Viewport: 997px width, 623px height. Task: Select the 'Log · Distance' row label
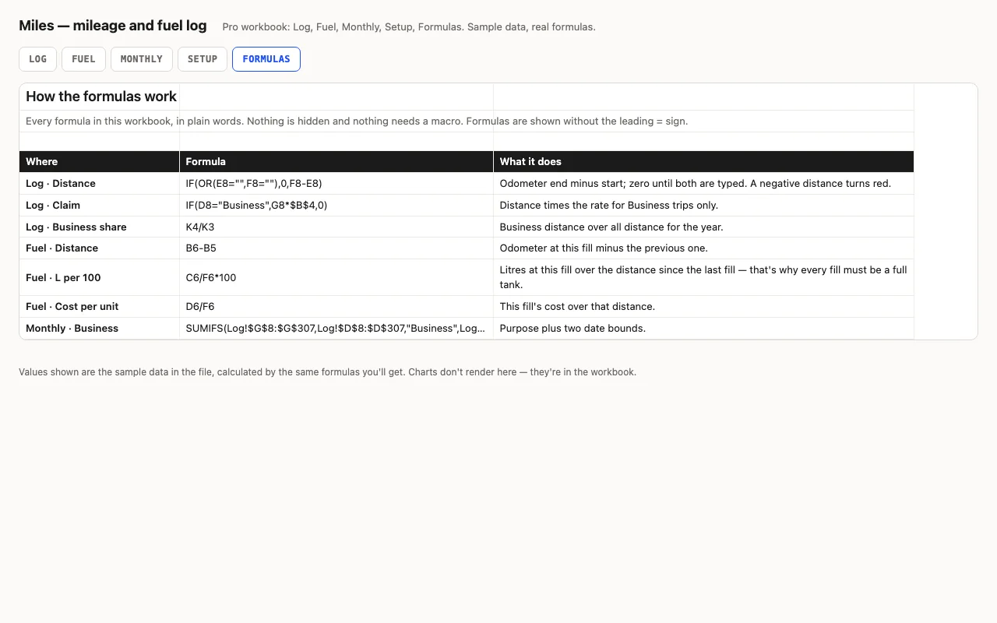click(x=100, y=184)
